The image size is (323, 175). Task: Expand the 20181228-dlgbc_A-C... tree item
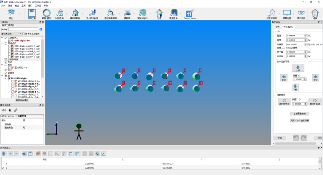[x=9, y=81]
